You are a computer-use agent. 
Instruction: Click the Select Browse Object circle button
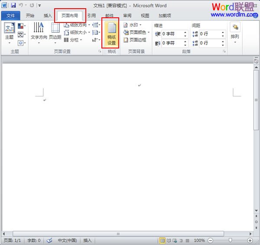point(256,222)
